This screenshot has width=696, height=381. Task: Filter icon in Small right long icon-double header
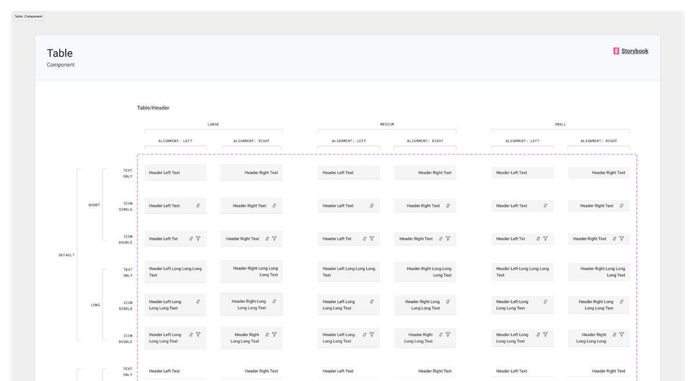click(x=621, y=335)
